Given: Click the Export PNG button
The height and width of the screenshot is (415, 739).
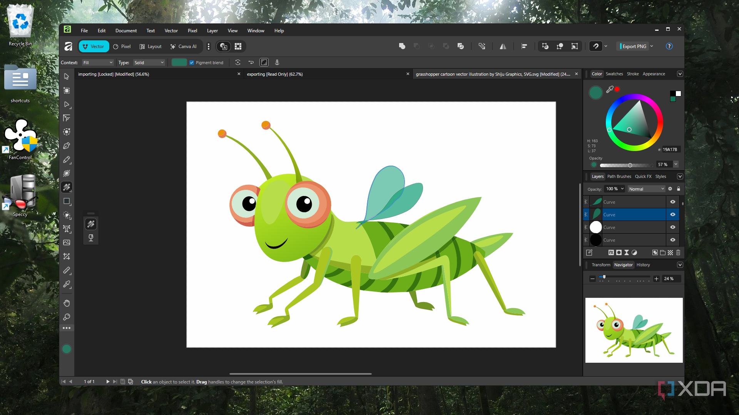Looking at the screenshot, I should (x=634, y=46).
